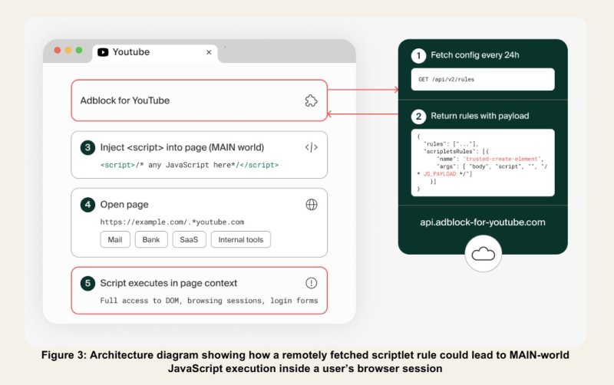This screenshot has height=385, width=614.
Task: Click the globe icon beside Open page
Action: [x=312, y=204]
